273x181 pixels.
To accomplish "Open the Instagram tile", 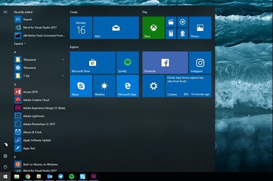I will click(x=200, y=63).
